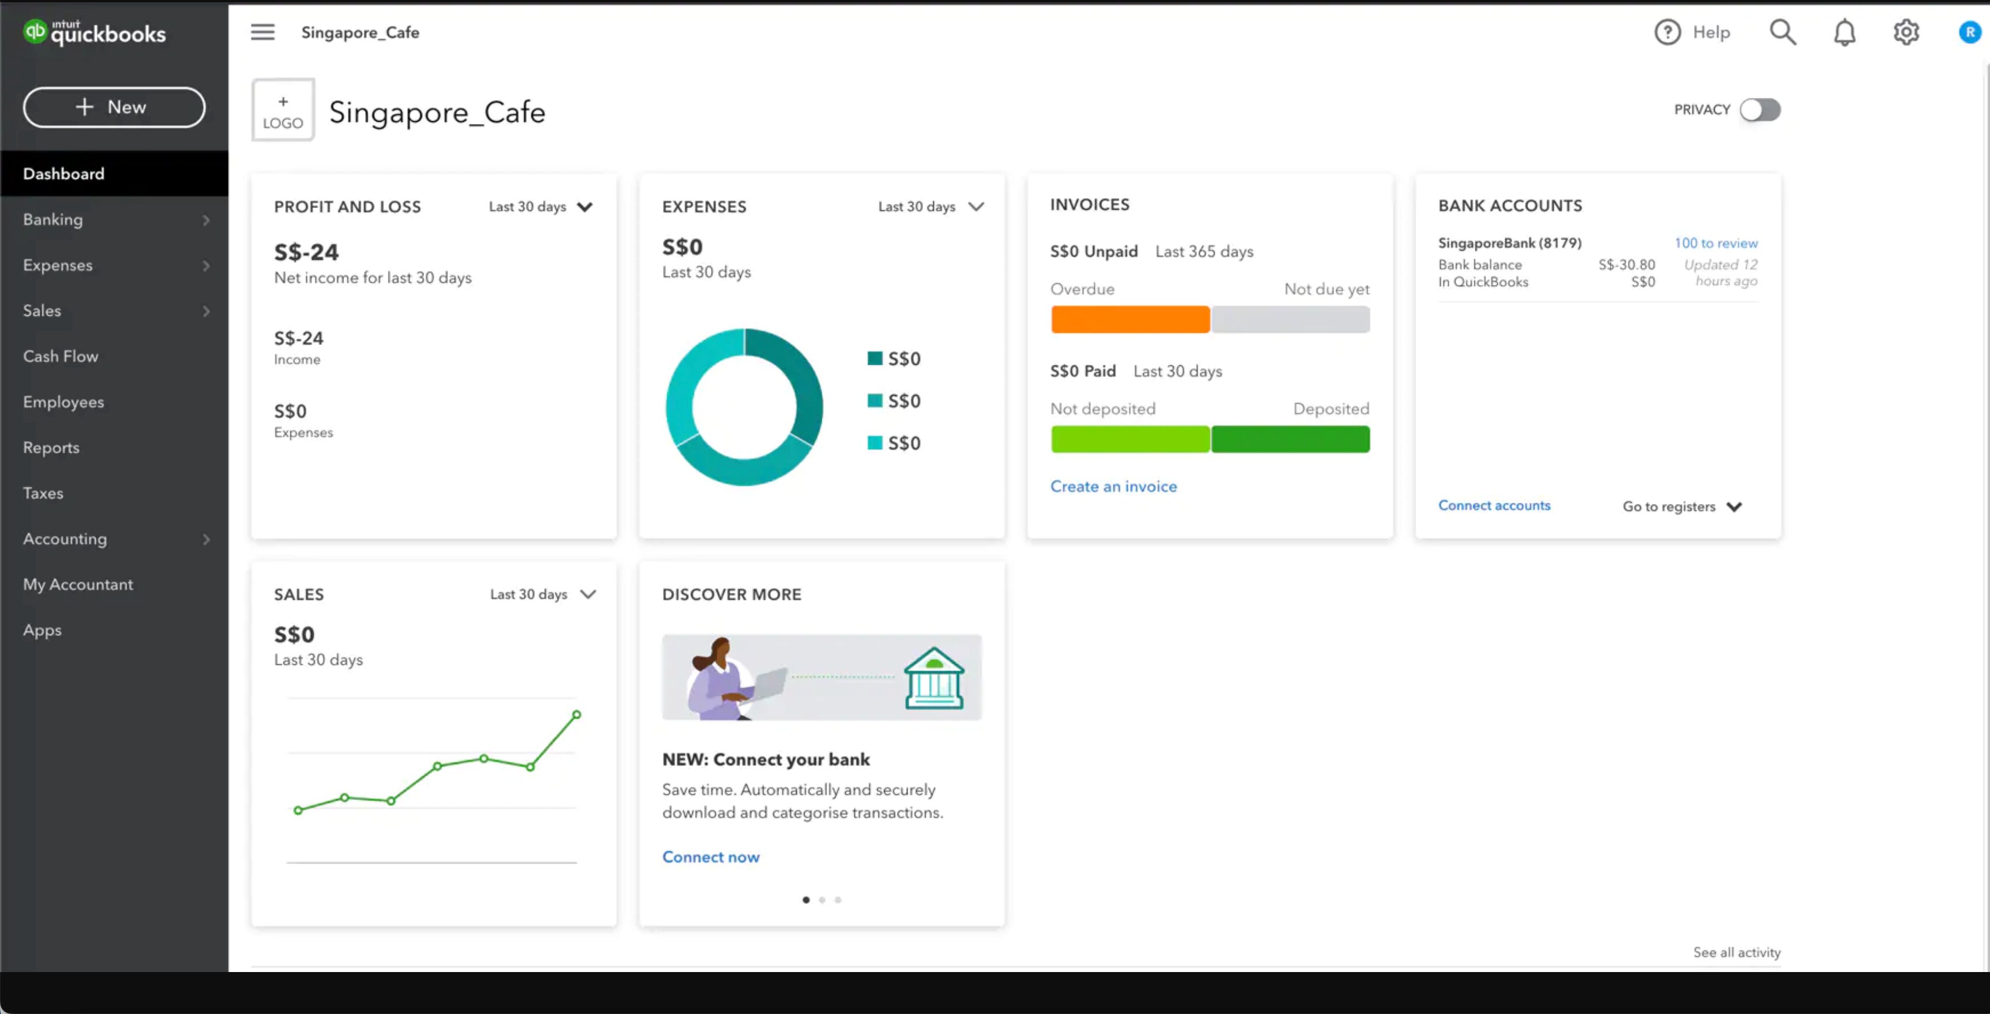Open the settings gear icon
The height and width of the screenshot is (1014, 1990).
pyautogui.click(x=1906, y=31)
